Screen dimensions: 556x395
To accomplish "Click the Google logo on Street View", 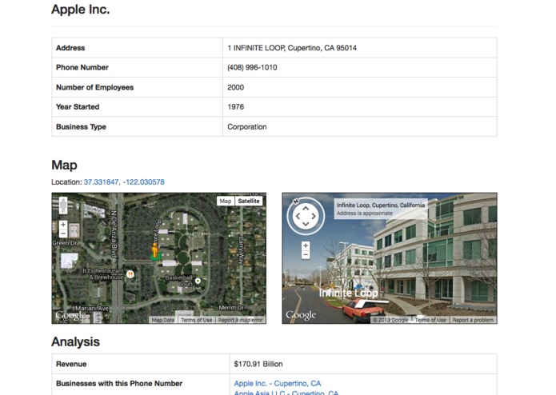I will click(301, 315).
